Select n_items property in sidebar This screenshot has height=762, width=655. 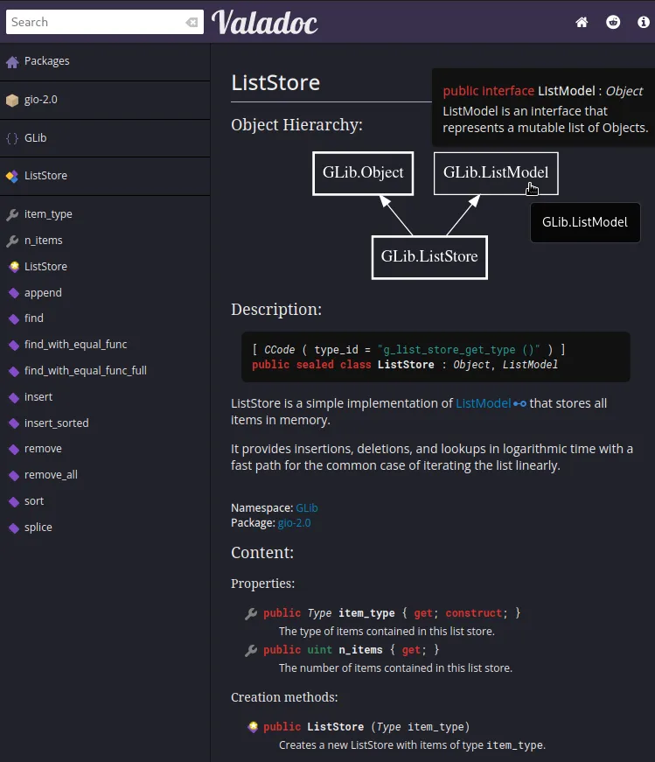pos(43,240)
